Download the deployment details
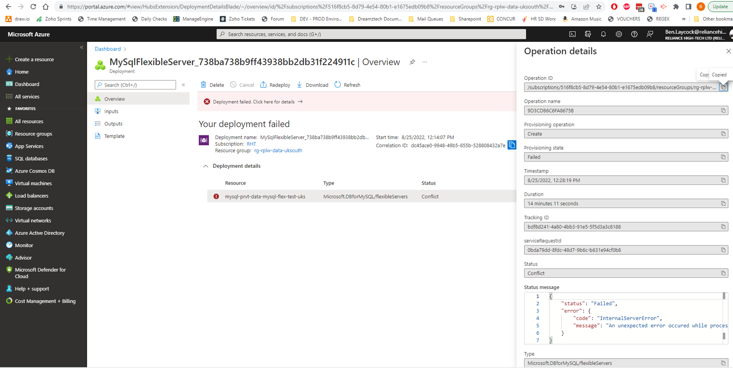The image size is (733, 368). pyautogui.click(x=312, y=85)
